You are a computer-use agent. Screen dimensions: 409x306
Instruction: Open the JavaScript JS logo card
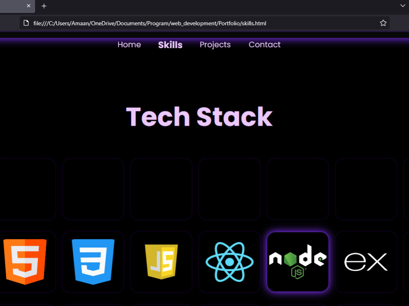(161, 262)
